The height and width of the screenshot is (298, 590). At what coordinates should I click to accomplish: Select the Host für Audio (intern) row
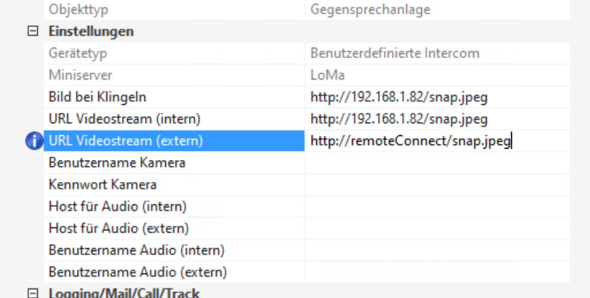click(x=117, y=207)
